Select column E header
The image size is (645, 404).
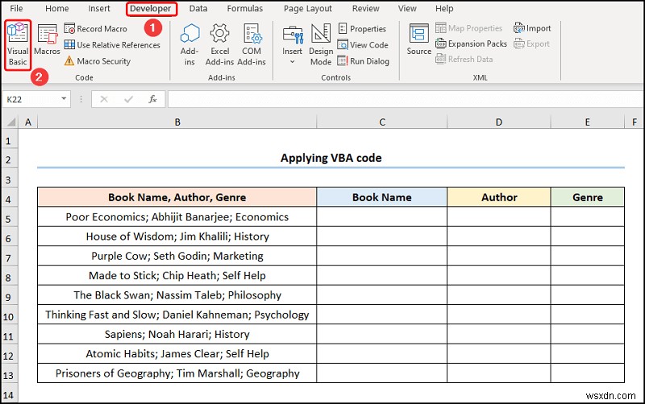[x=588, y=122]
